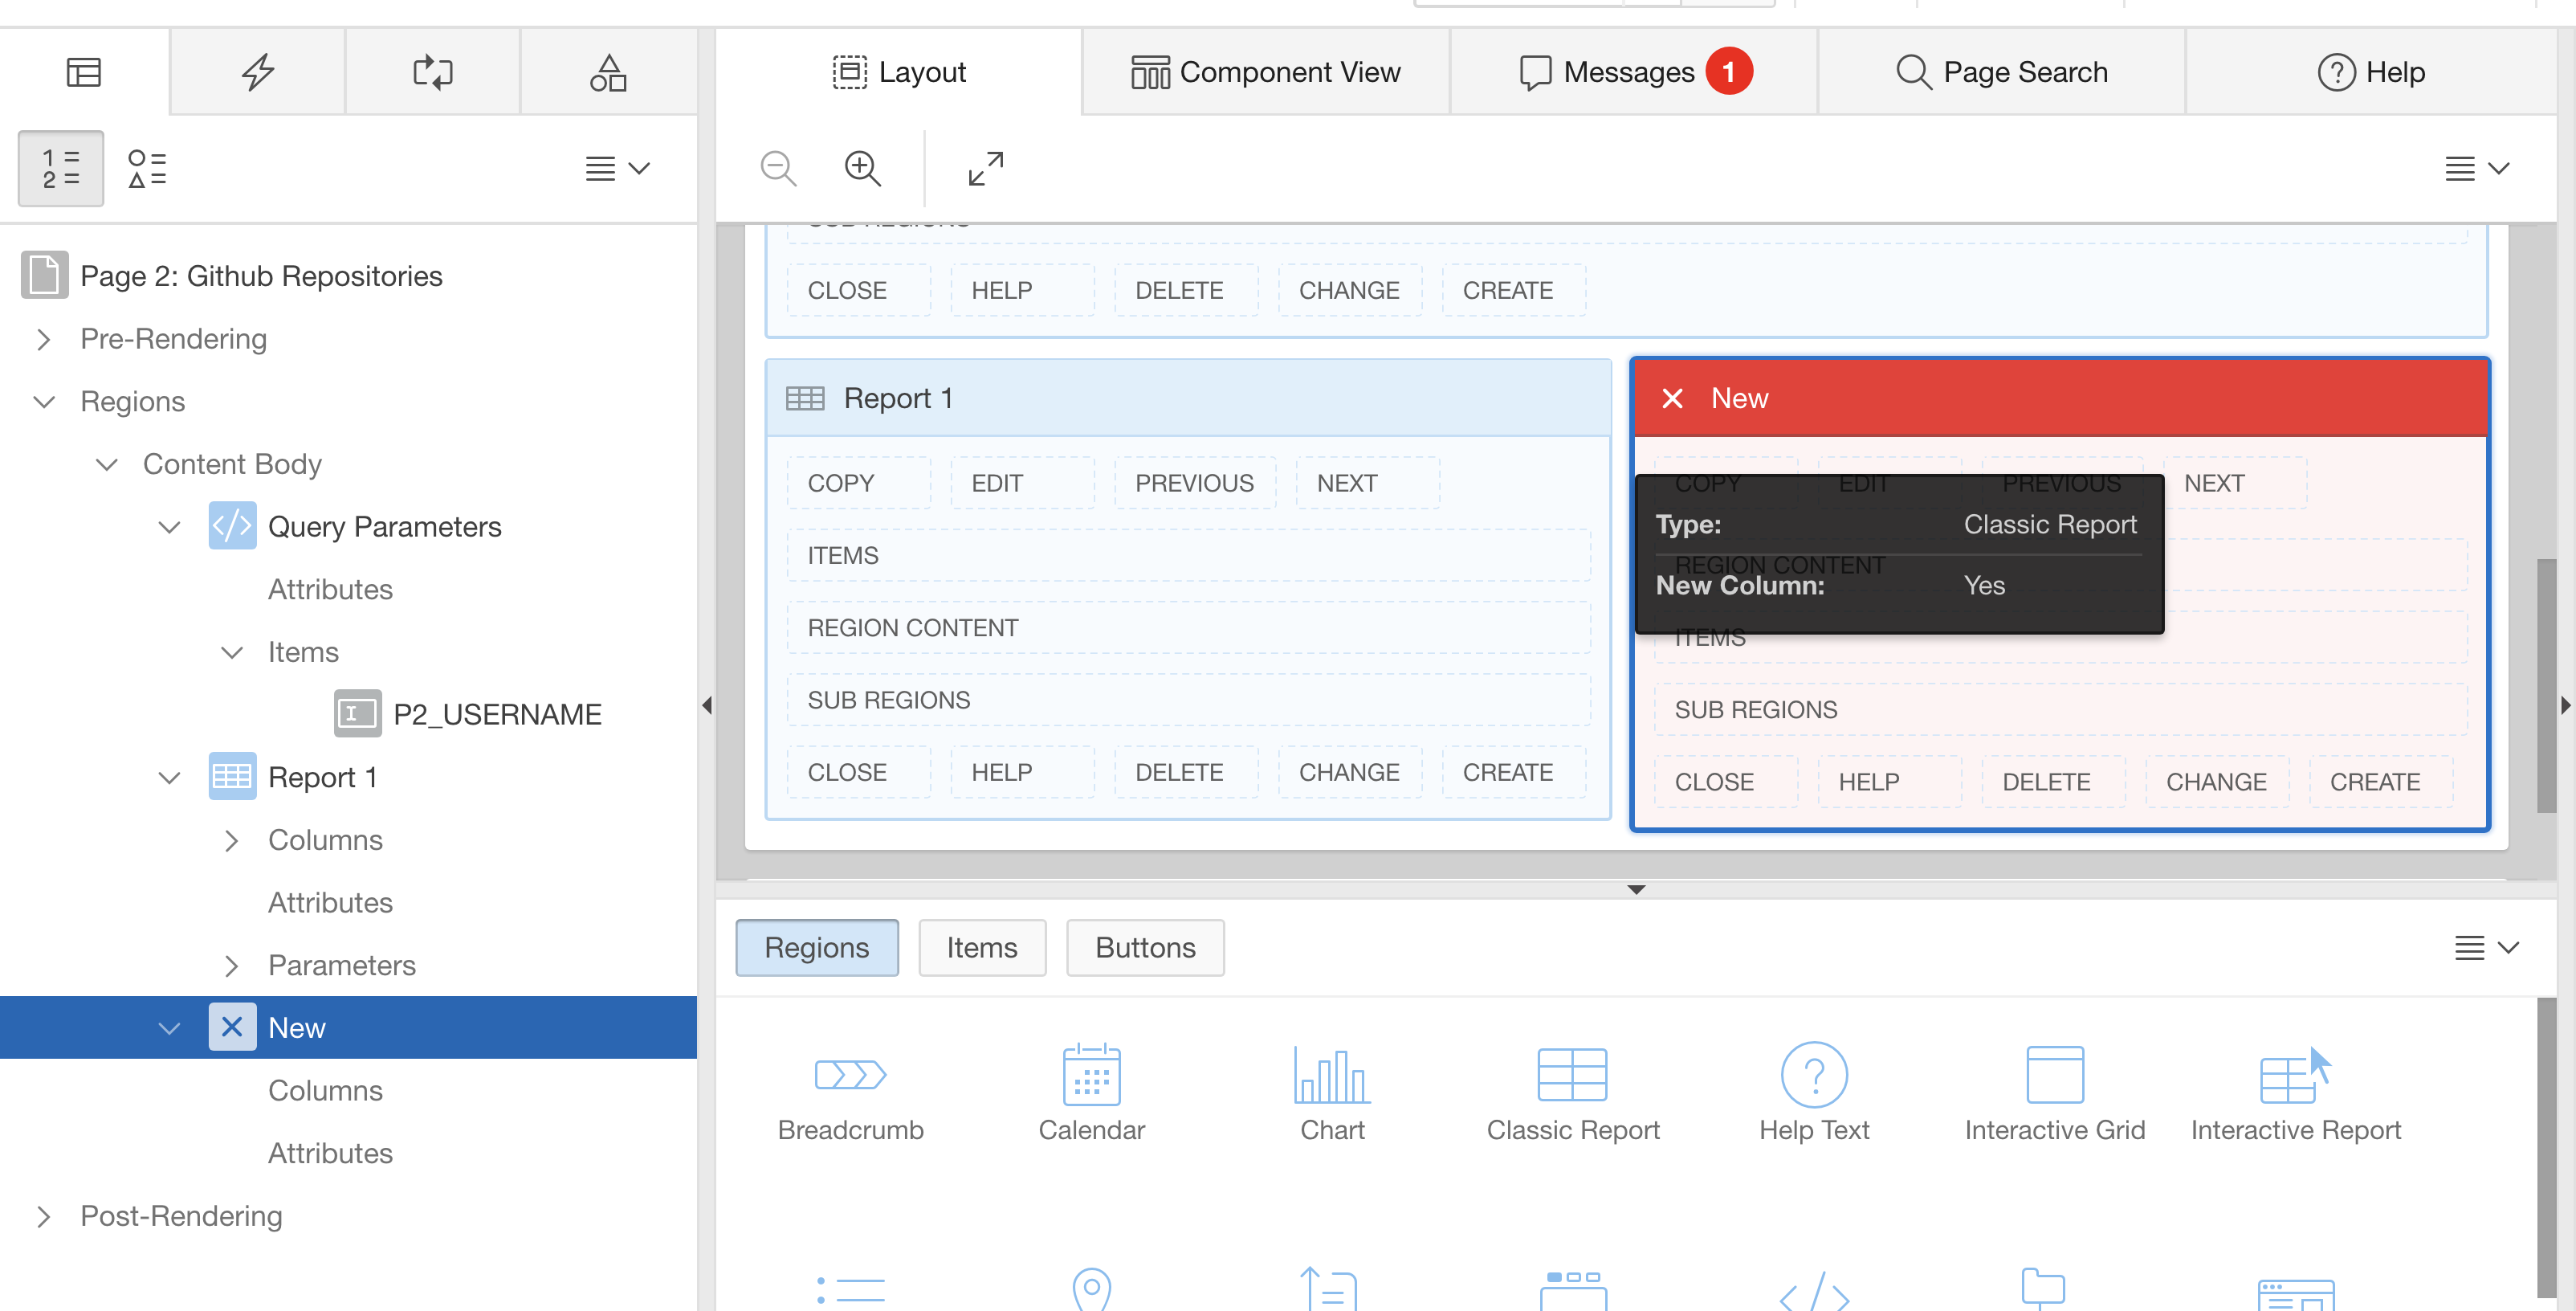This screenshot has width=2576, height=1311.
Task: Toggle the Items gallery filter button
Action: 981,947
